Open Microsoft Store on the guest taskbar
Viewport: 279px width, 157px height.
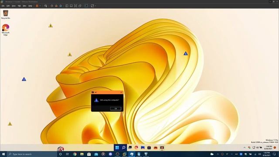(149, 147)
